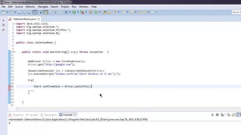This screenshot has width=241, height=135.
Task: Open the Debug dropdown arrow
Action: click(x=70, y=12)
